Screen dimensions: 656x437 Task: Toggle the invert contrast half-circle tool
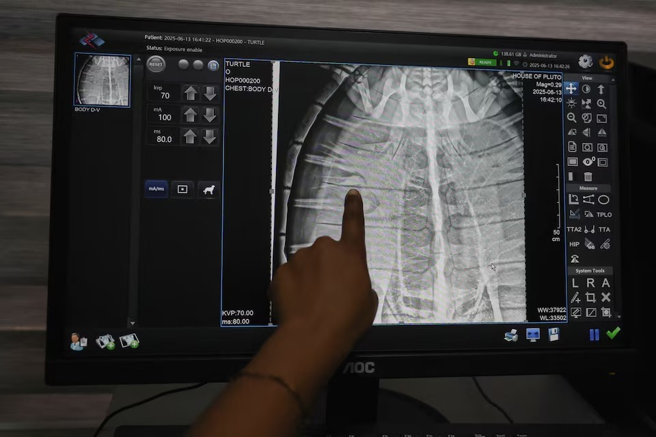tap(586, 89)
